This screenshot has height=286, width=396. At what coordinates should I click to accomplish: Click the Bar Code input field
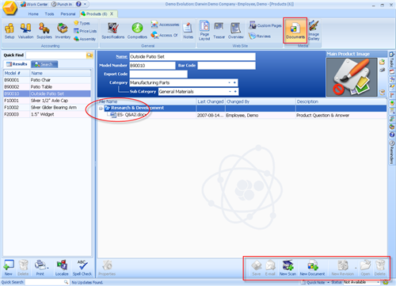coord(227,66)
